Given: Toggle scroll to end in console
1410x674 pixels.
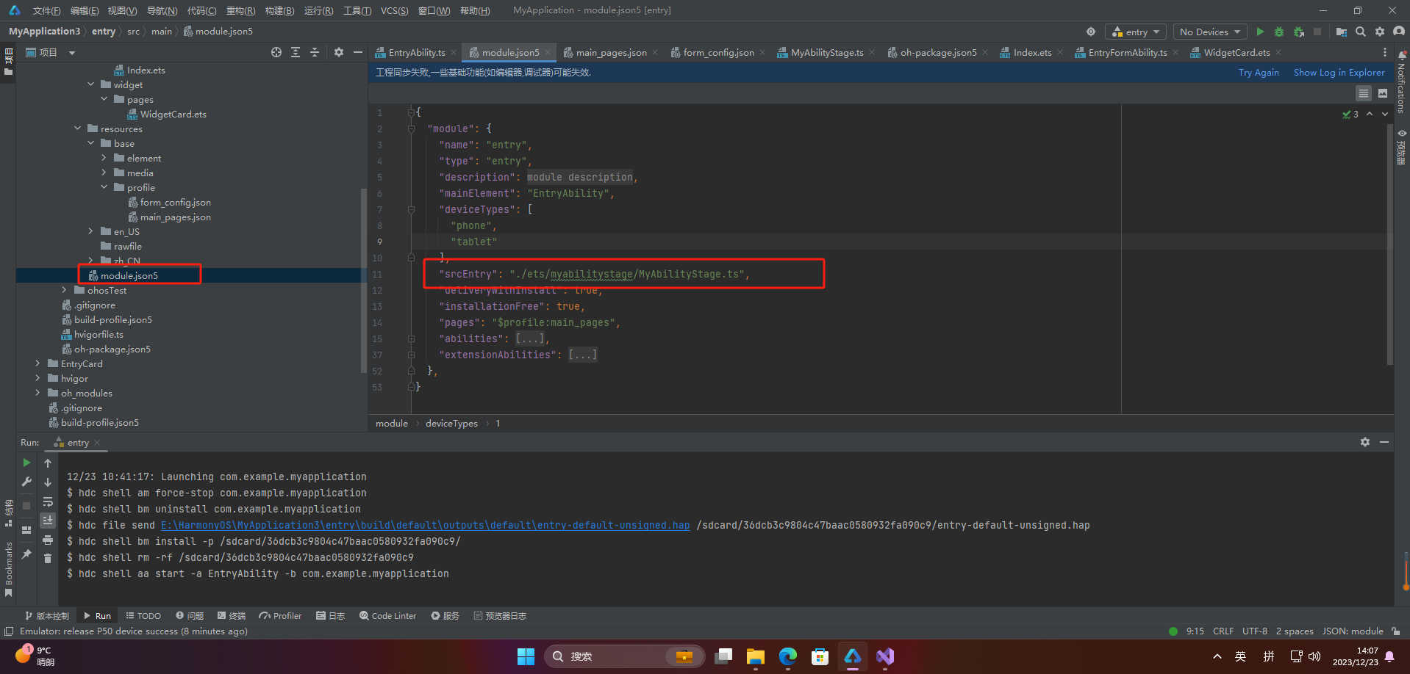Looking at the screenshot, I should 48,520.
